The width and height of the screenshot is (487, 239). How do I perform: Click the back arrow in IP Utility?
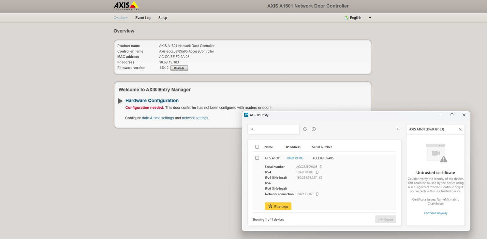tap(398, 129)
